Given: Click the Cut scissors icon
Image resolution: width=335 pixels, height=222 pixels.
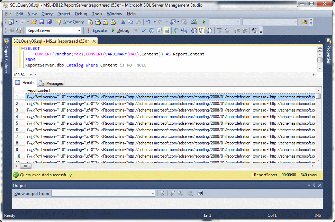Looking at the screenshot, I should click(123, 22).
